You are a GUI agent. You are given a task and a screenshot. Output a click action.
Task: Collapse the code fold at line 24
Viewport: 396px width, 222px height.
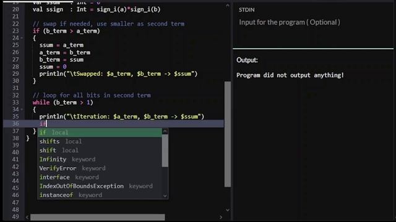tap(22, 38)
